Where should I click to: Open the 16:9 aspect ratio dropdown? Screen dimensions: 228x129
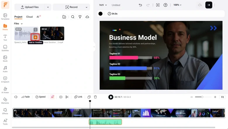pyautogui.click(x=103, y=5)
